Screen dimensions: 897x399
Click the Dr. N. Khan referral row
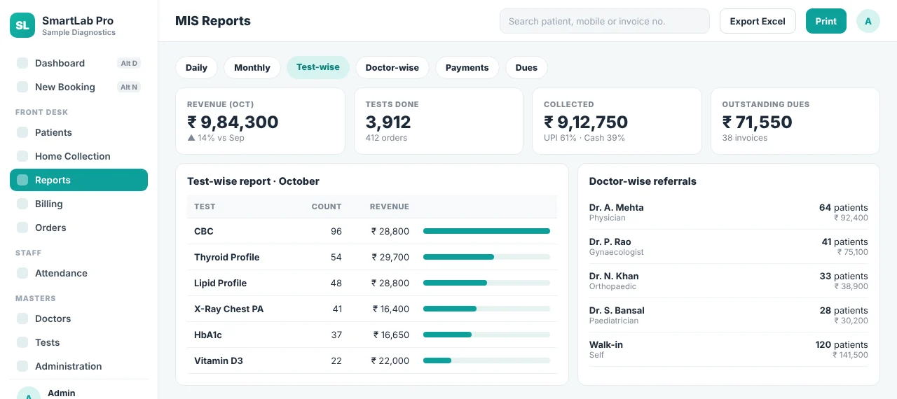tap(729, 281)
